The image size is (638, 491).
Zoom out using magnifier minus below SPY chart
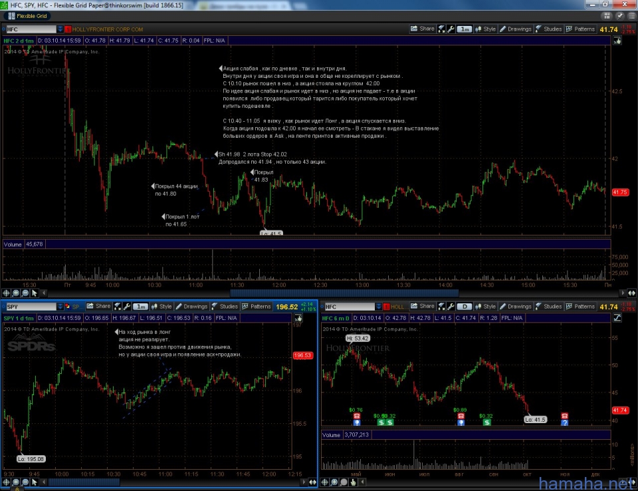(x=25, y=482)
